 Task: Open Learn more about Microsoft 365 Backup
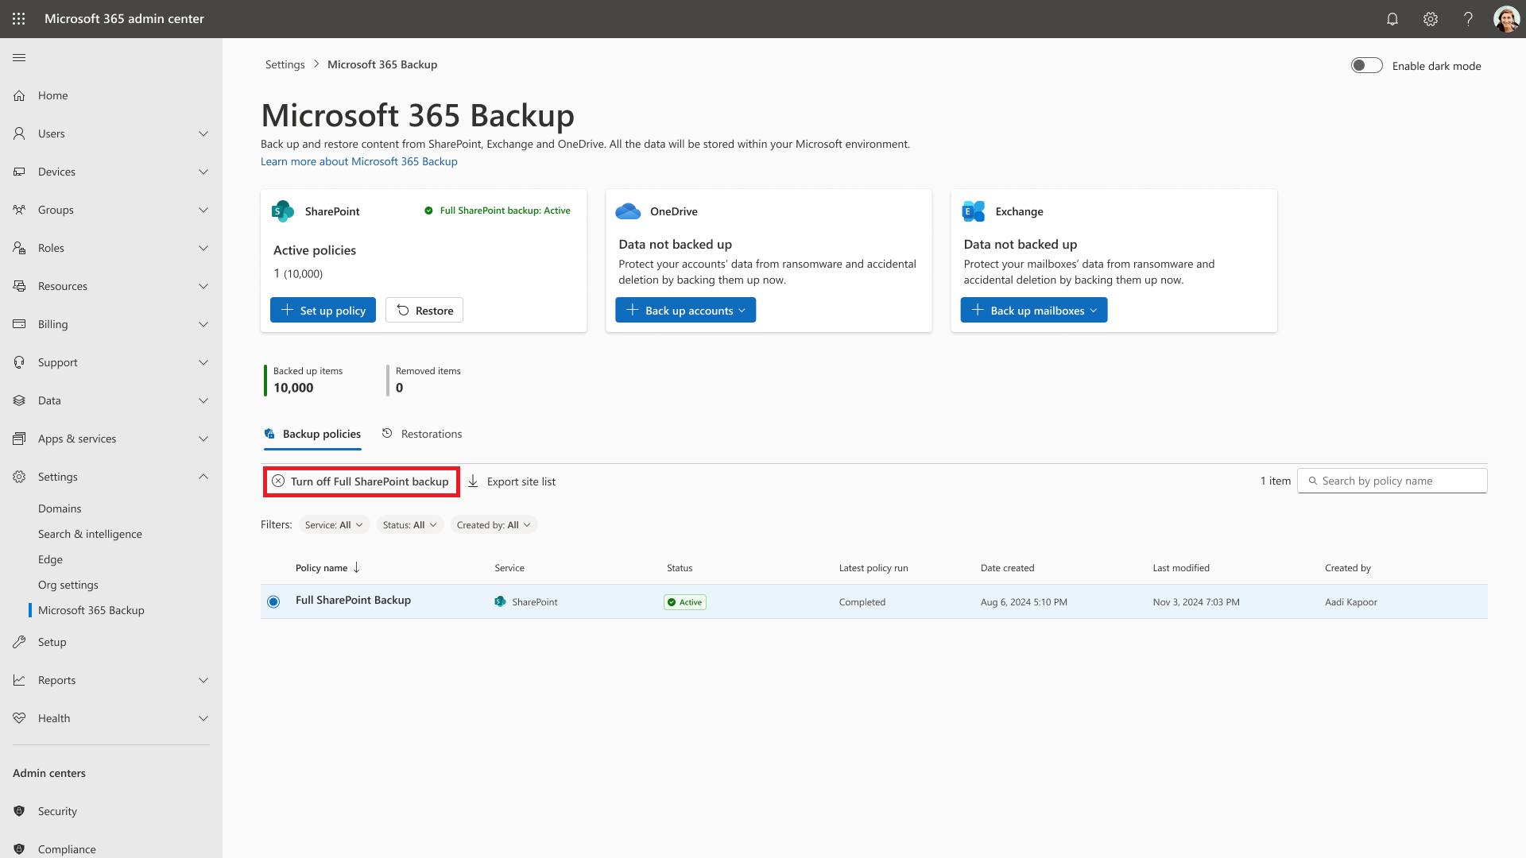point(359,161)
